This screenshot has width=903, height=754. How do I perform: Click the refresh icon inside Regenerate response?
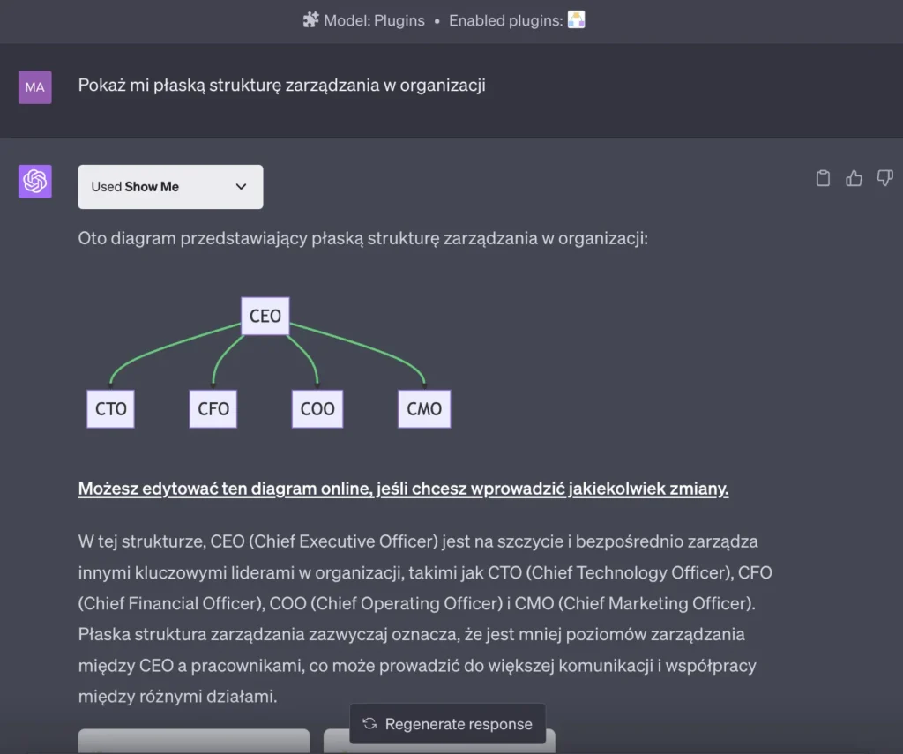click(x=369, y=724)
